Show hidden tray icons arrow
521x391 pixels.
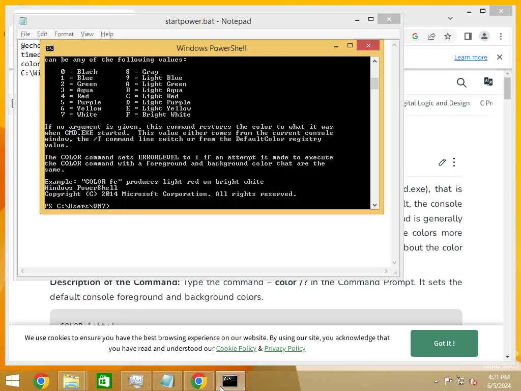click(x=436, y=381)
